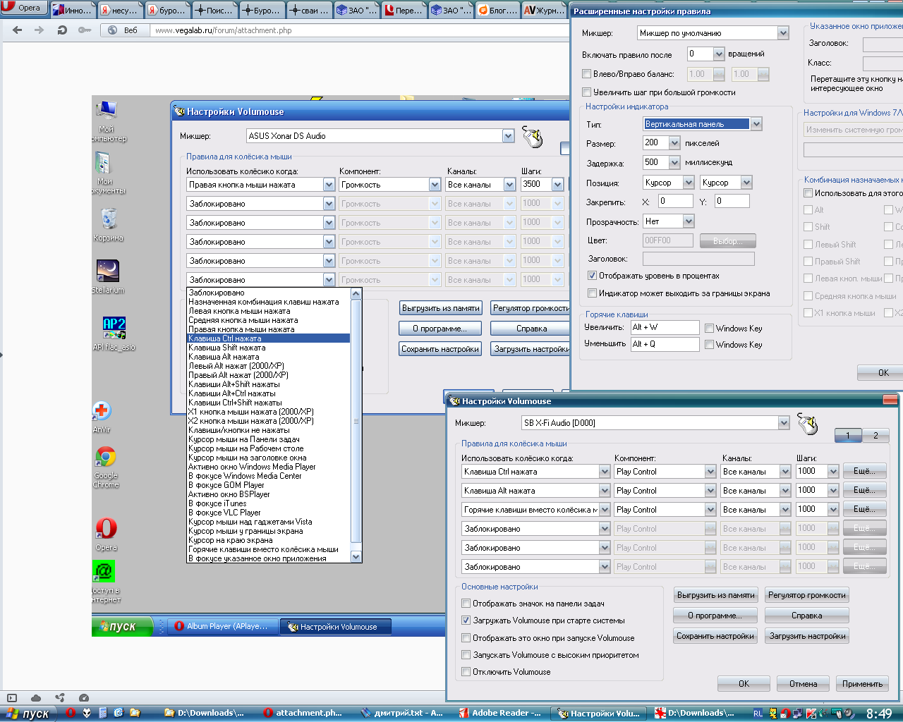Click the Применить button
Screen dimensions: 903x722
862,684
